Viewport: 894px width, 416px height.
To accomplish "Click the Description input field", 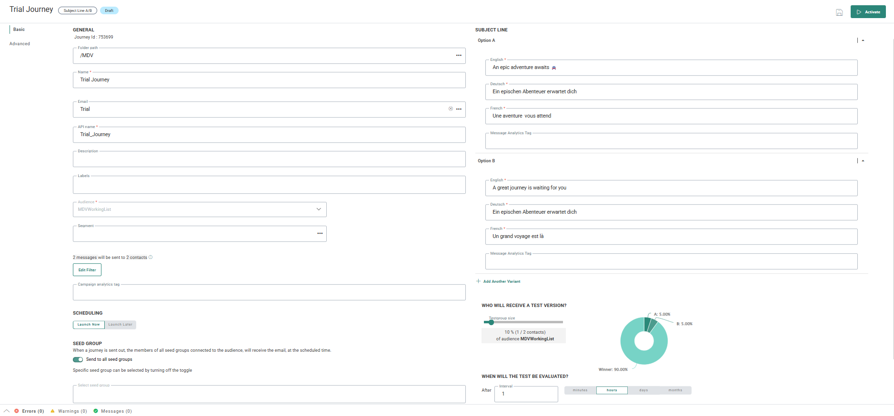I will click(269, 159).
